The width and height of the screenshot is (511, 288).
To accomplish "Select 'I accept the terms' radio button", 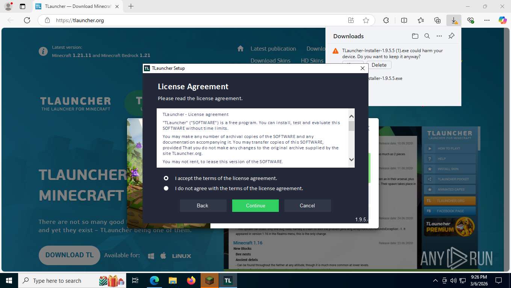I will point(166,178).
